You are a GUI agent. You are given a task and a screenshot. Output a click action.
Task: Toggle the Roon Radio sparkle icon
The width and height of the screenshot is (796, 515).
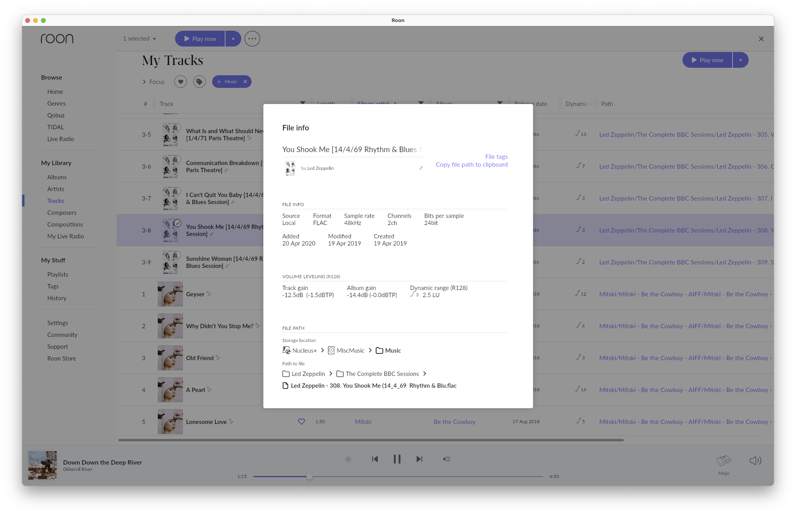tap(348, 459)
